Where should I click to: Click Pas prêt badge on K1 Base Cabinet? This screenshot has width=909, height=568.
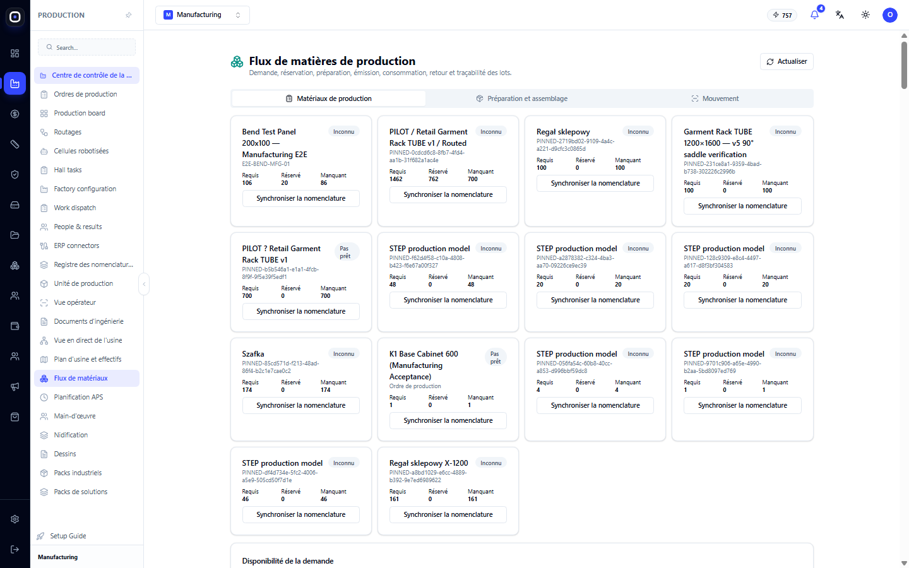point(496,358)
